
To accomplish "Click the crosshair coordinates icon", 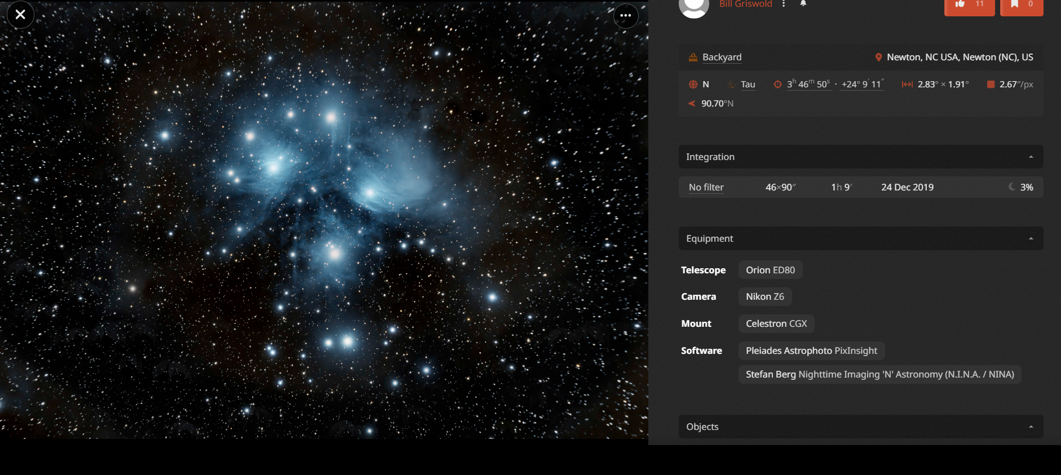I will [777, 84].
